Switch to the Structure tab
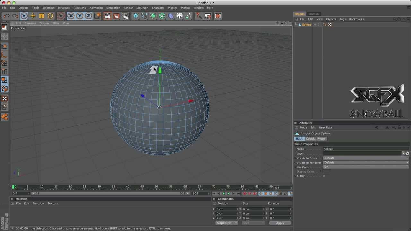 pos(313,14)
